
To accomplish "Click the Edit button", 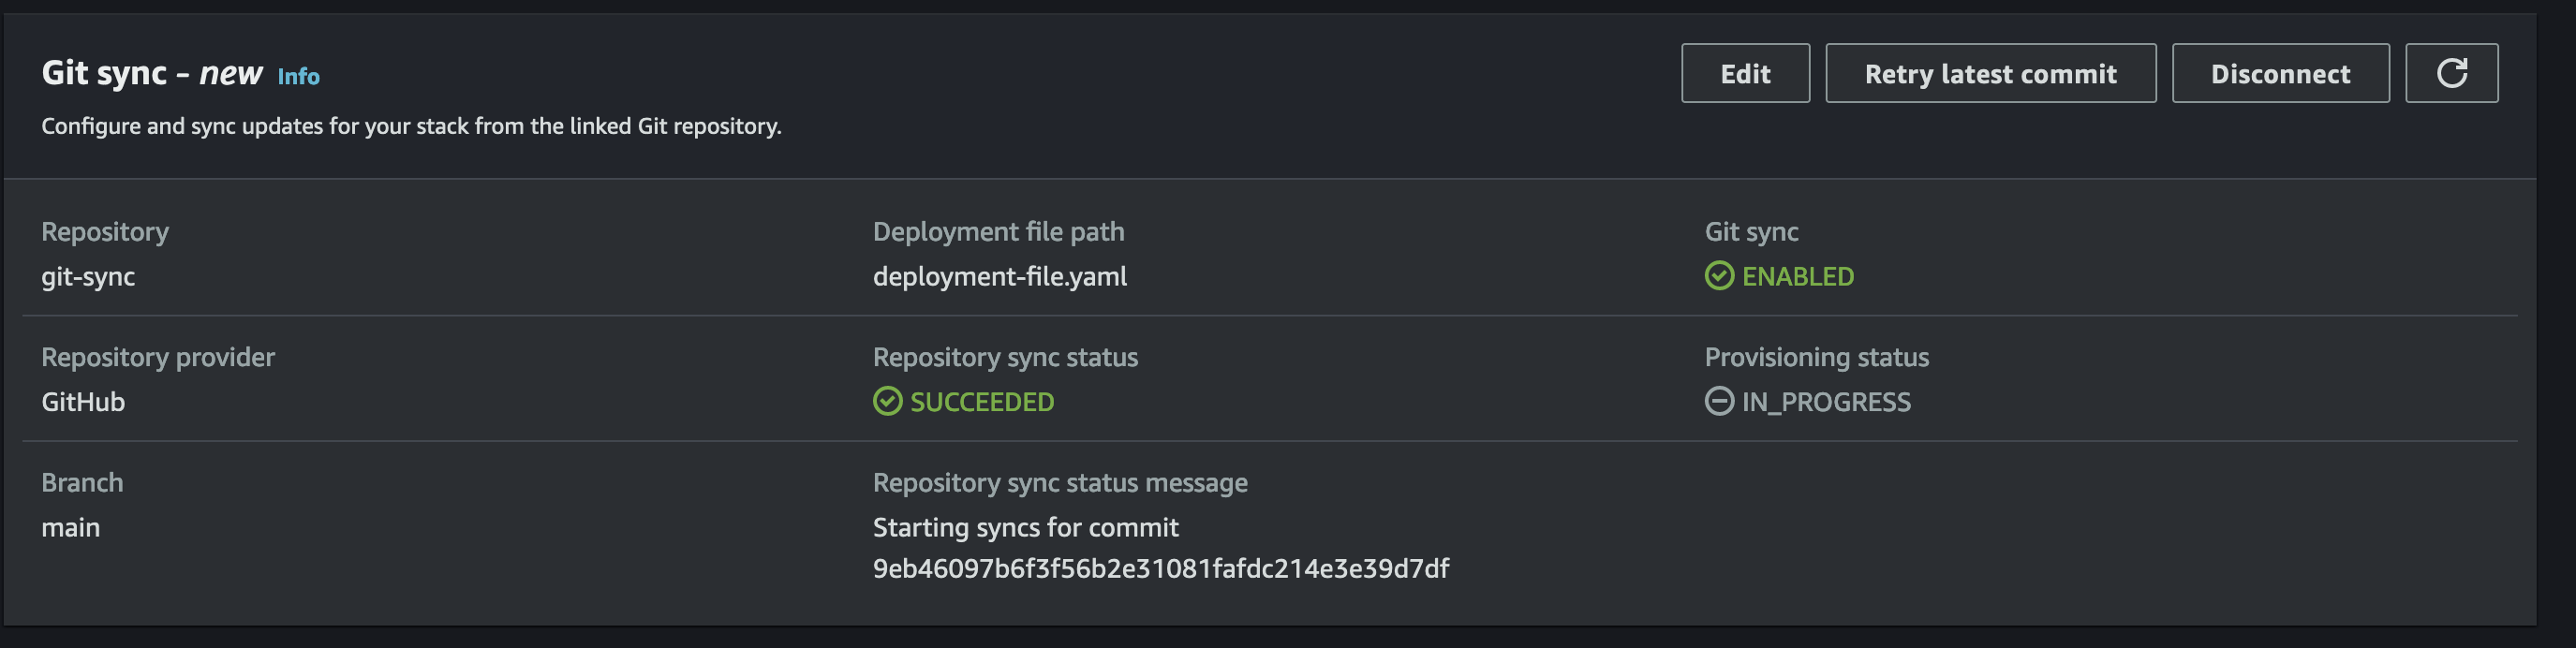I will click(1745, 72).
